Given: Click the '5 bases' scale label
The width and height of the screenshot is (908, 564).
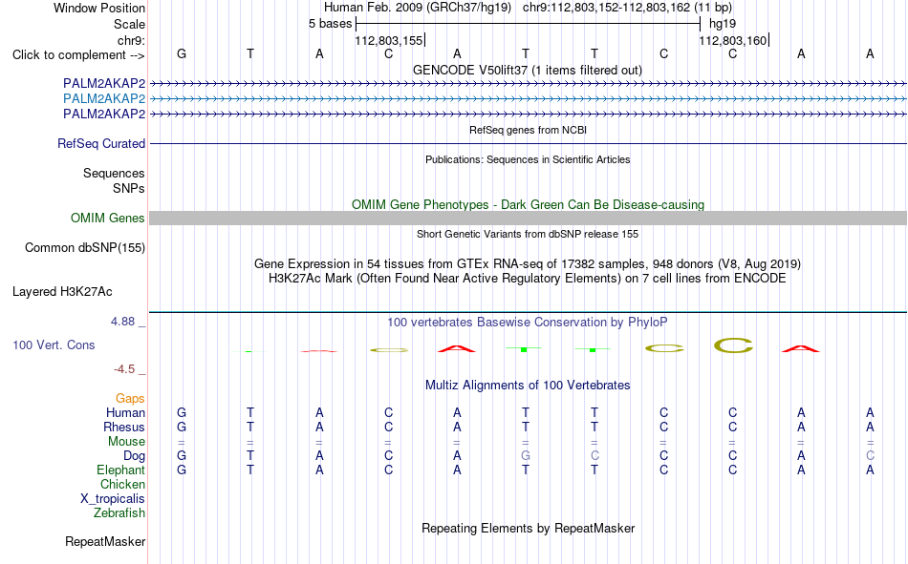Looking at the screenshot, I should 330,24.
